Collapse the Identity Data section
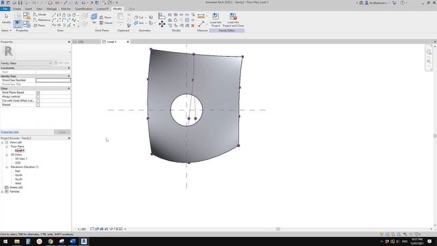437x246 pixels. 69,76
